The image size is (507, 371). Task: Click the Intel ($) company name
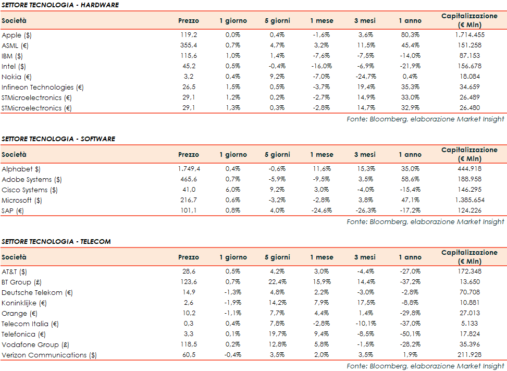pos(15,66)
